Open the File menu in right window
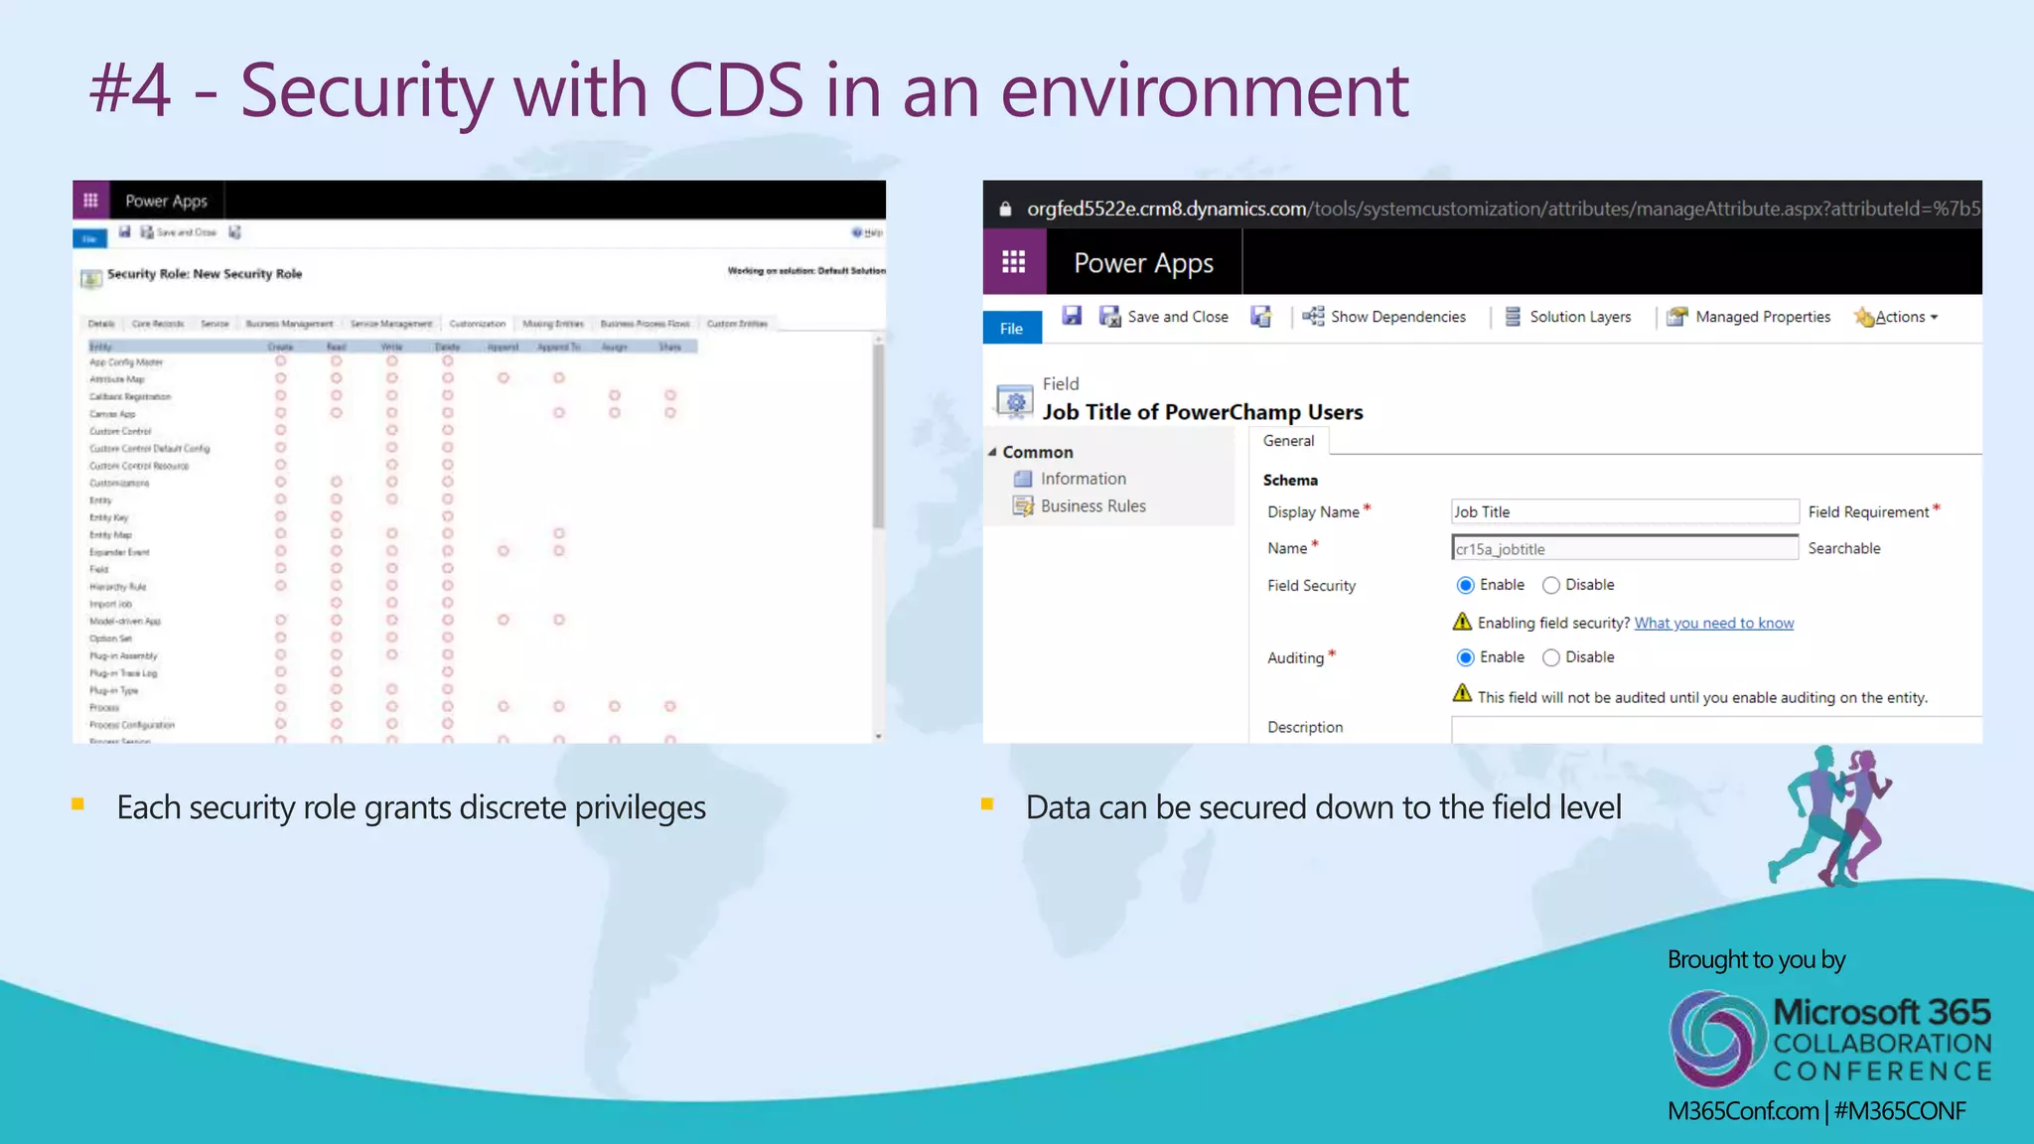 point(1011,328)
